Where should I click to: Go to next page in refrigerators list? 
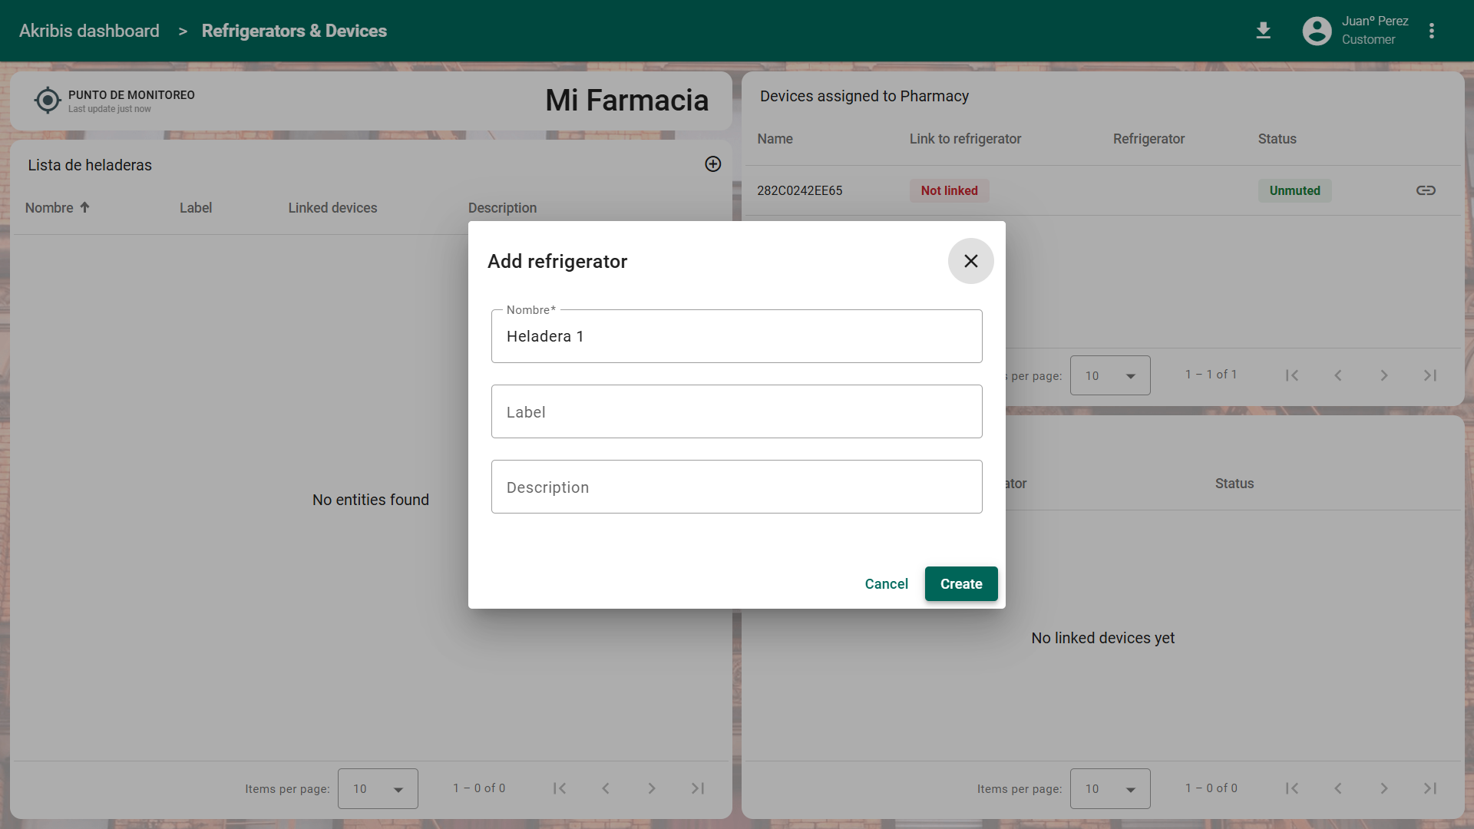(651, 788)
